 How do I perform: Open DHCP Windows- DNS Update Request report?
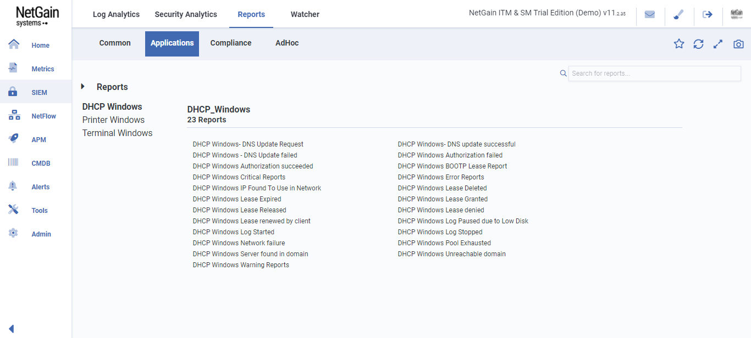tap(248, 144)
